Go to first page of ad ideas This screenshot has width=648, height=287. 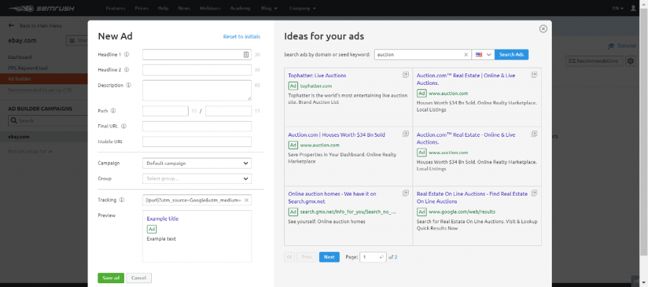click(x=289, y=257)
